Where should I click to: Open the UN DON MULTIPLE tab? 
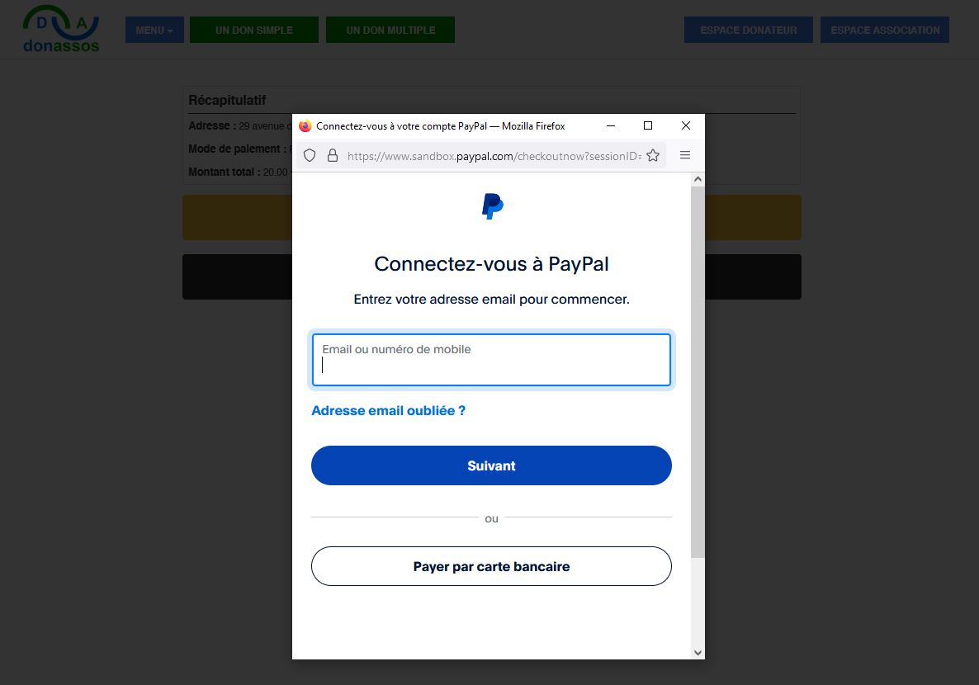coord(390,30)
